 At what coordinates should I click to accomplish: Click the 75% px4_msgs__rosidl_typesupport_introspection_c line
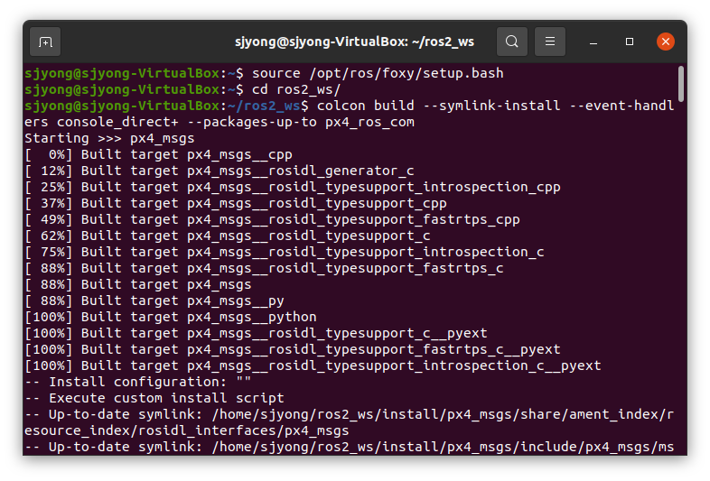pos(285,253)
